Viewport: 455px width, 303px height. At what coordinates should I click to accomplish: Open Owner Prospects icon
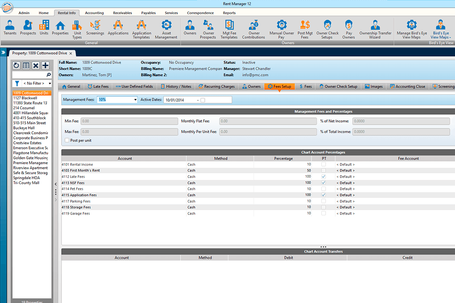pos(208,29)
